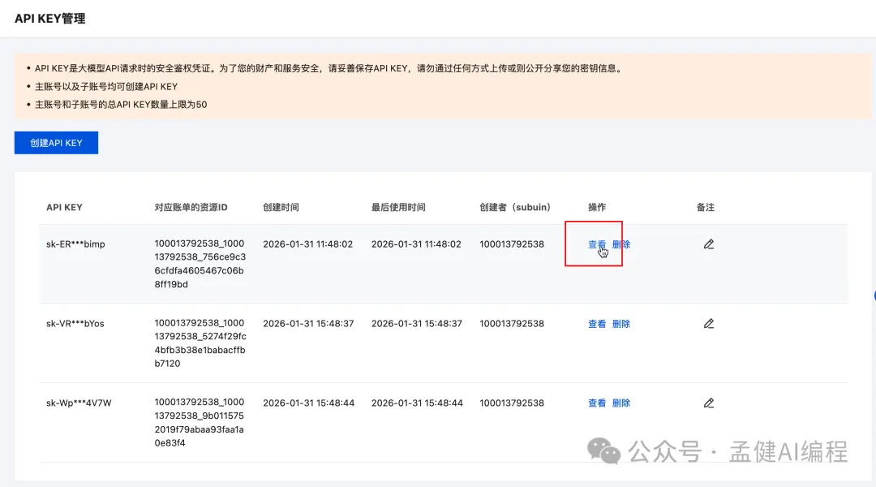Image resolution: width=876 pixels, height=487 pixels.
Task: Delete the sk-Wp***4V7W API key
Action: [621, 403]
